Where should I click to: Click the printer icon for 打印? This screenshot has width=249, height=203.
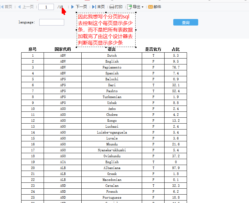[112, 7]
